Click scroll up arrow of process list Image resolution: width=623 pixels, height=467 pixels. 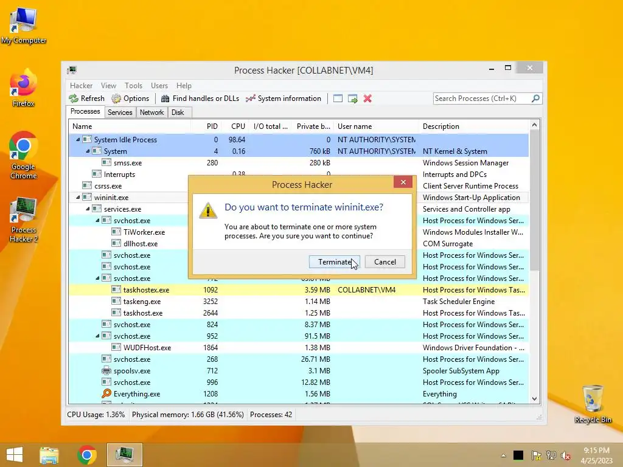coord(534,125)
